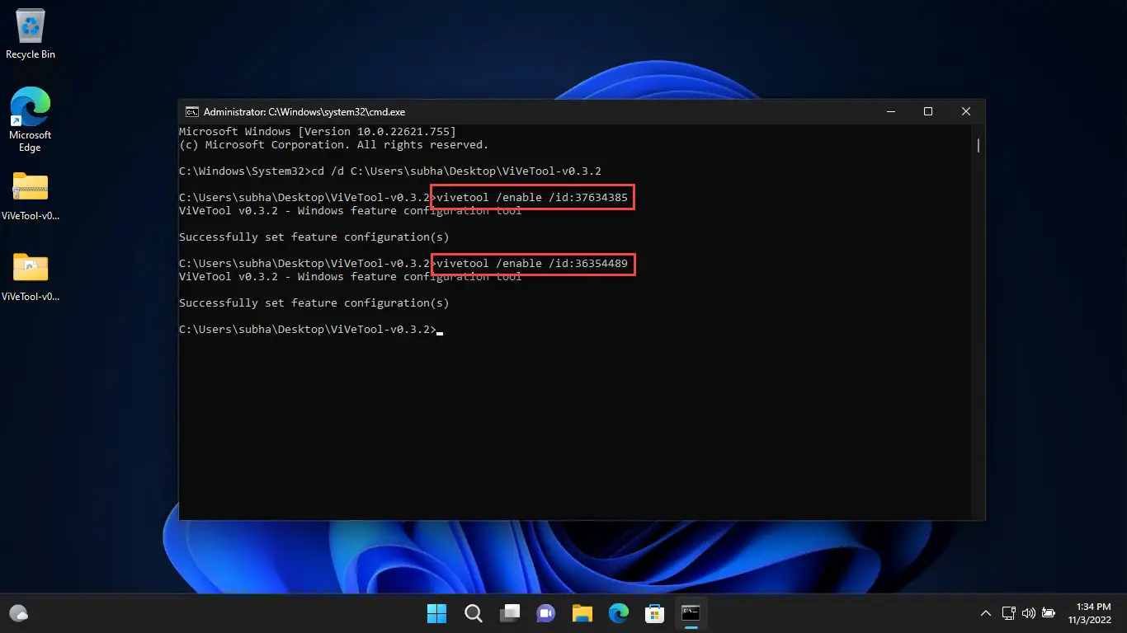This screenshot has width=1127, height=633.
Task: Minimize the Command Prompt window
Action: 890,111
